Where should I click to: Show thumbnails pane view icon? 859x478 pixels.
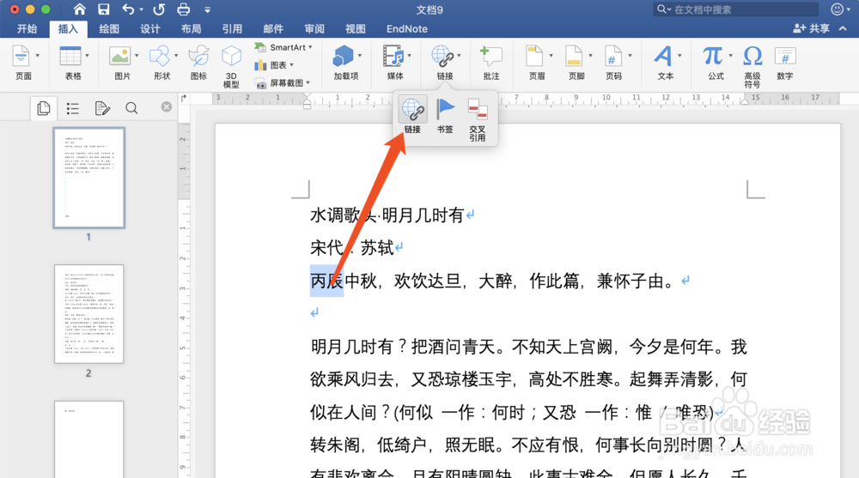[x=43, y=108]
